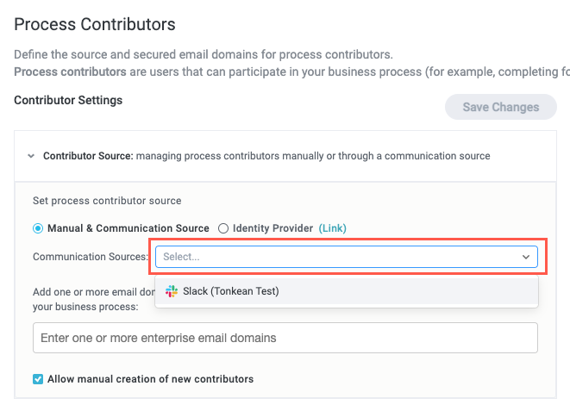This screenshot has width=570, height=411.
Task: Click the Contributor Settings section heading
Action: 68,100
